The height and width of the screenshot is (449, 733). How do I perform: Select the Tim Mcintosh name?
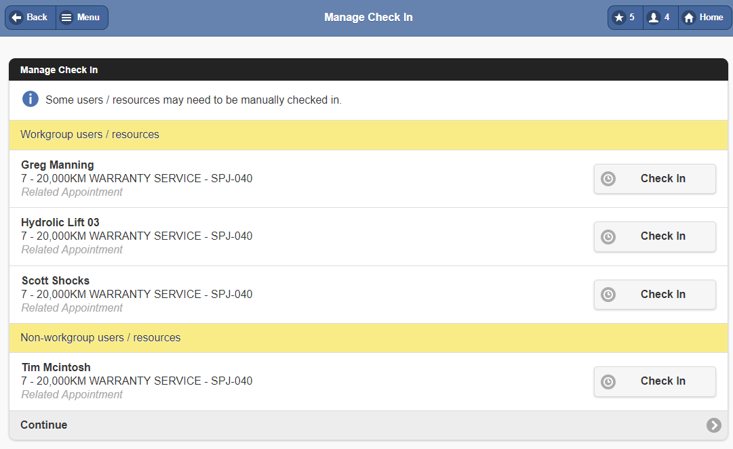coord(56,368)
